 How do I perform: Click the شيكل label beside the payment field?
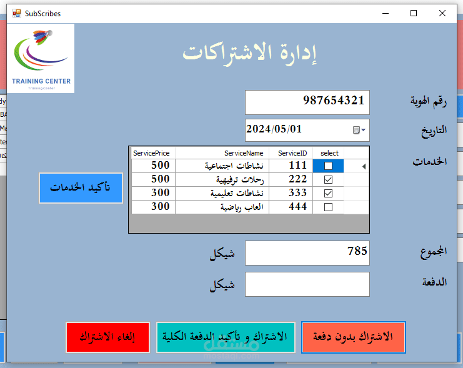222,286
